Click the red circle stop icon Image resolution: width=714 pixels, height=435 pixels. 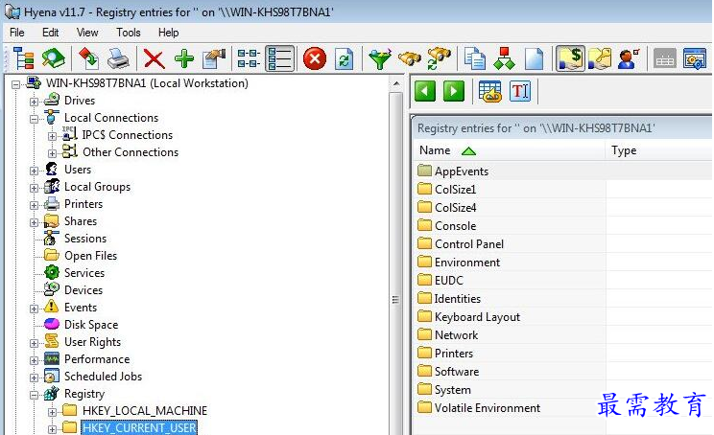tap(314, 58)
